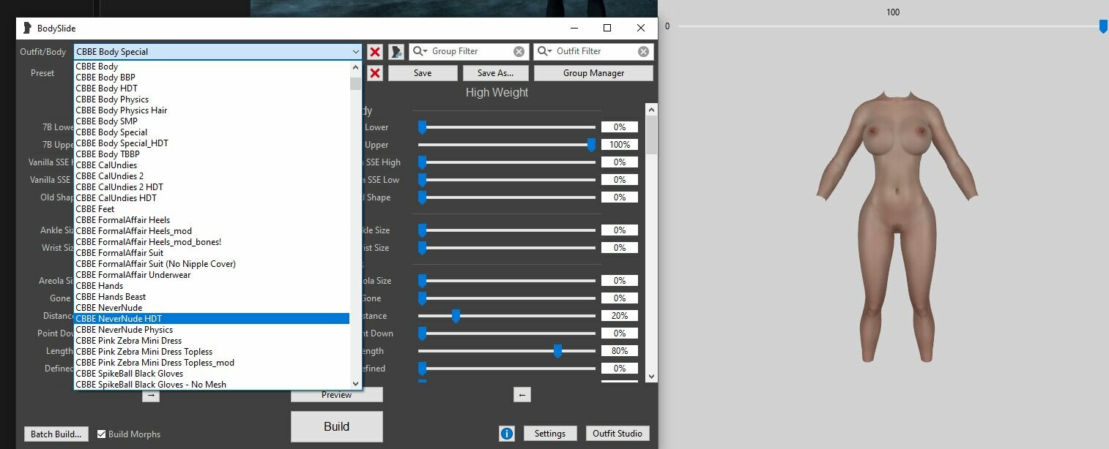
Task: Open Outfit Filter search magnifier menu
Action: pos(544,51)
